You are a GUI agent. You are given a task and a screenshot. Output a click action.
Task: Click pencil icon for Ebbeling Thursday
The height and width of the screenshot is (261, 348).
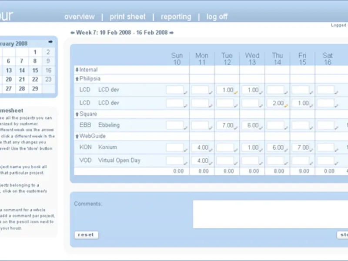[x=286, y=128]
